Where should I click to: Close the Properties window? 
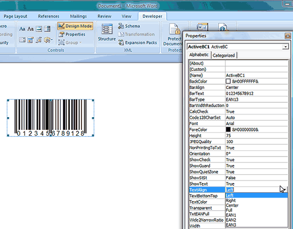[288, 36]
